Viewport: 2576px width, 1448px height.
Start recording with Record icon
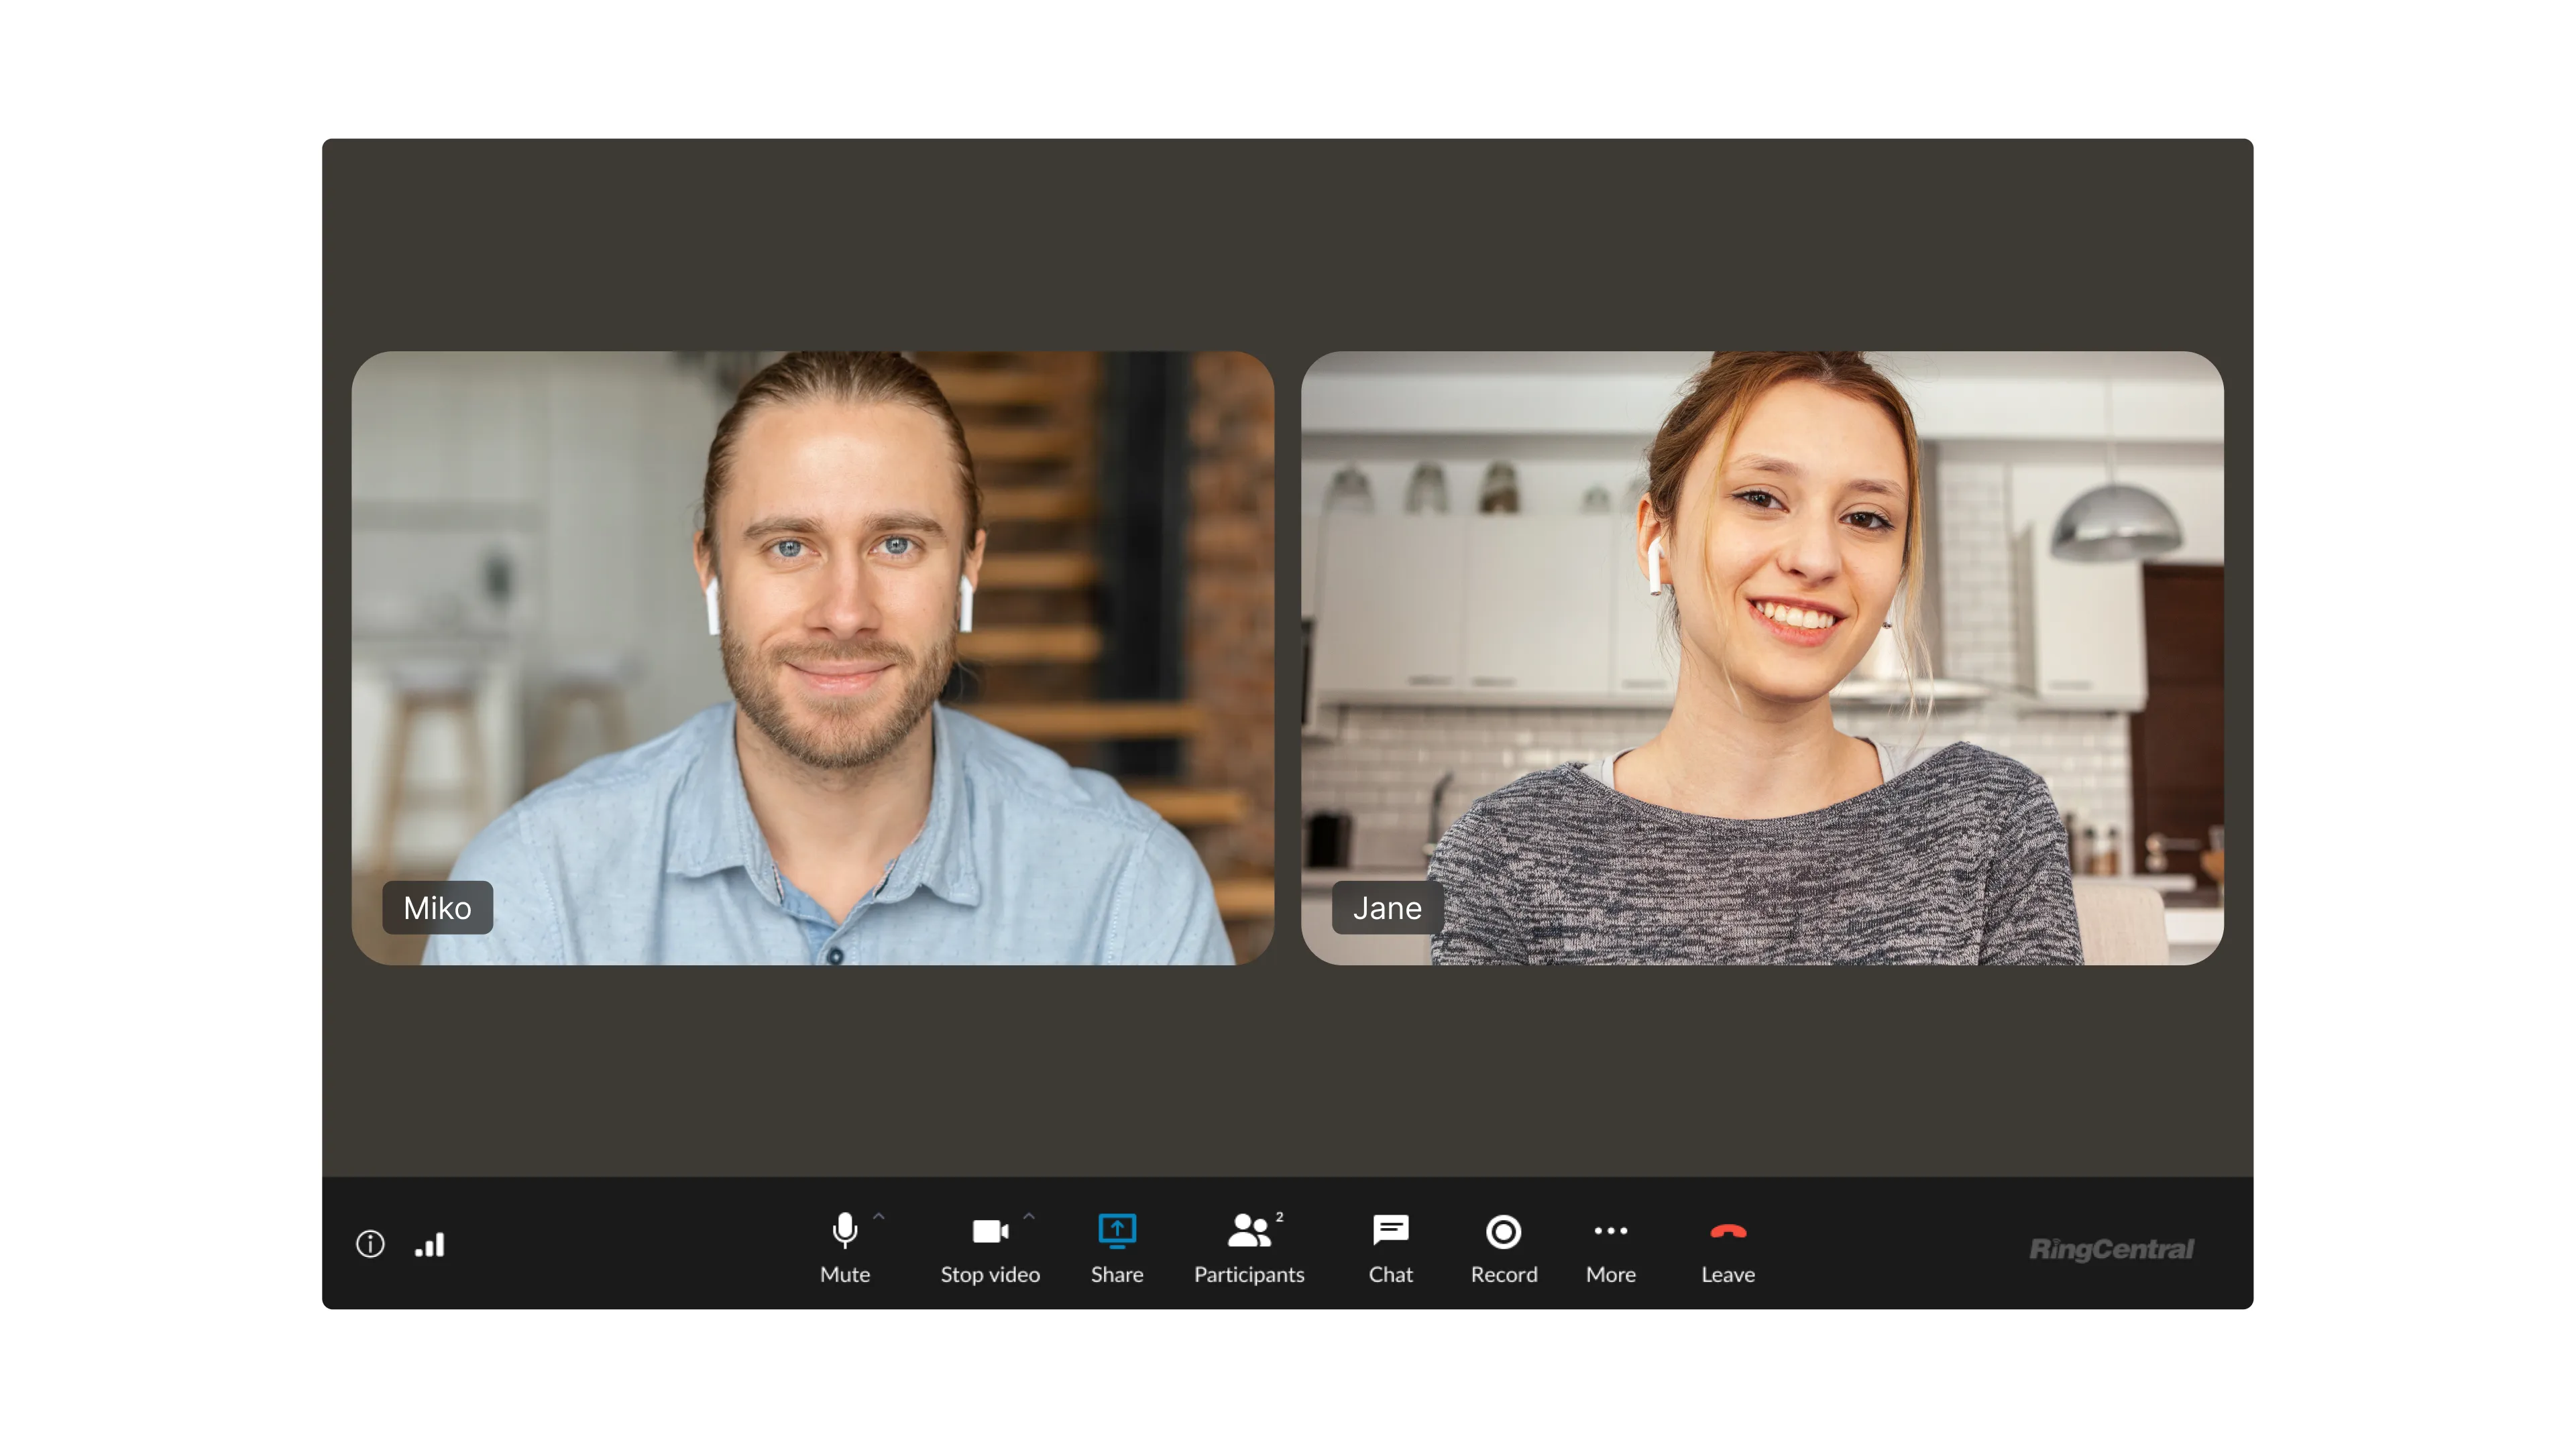pos(1503,1231)
